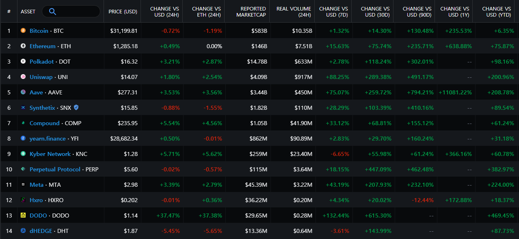Sort by the ASSET column header

28,11
